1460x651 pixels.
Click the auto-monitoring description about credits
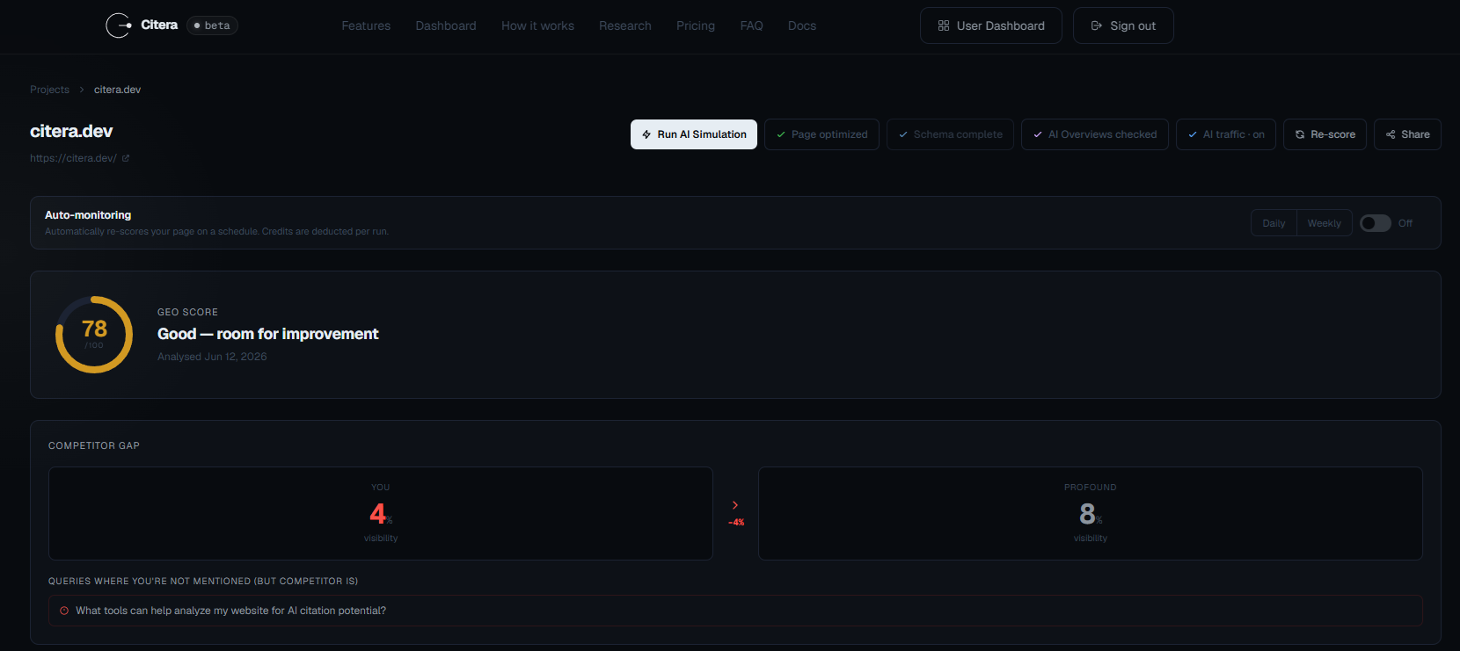click(216, 232)
